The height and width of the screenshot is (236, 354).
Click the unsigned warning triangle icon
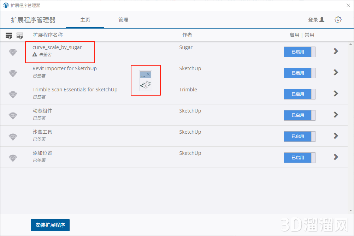pos(35,54)
